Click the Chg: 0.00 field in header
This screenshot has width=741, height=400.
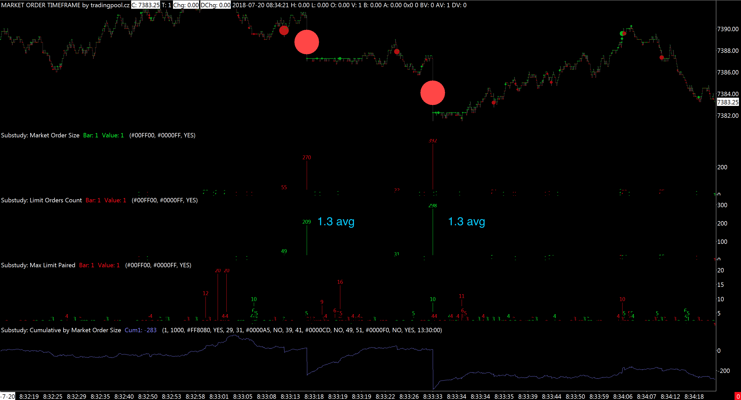point(186,5)
